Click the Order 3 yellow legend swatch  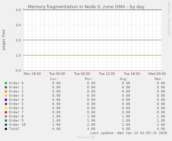click(6, 96)
